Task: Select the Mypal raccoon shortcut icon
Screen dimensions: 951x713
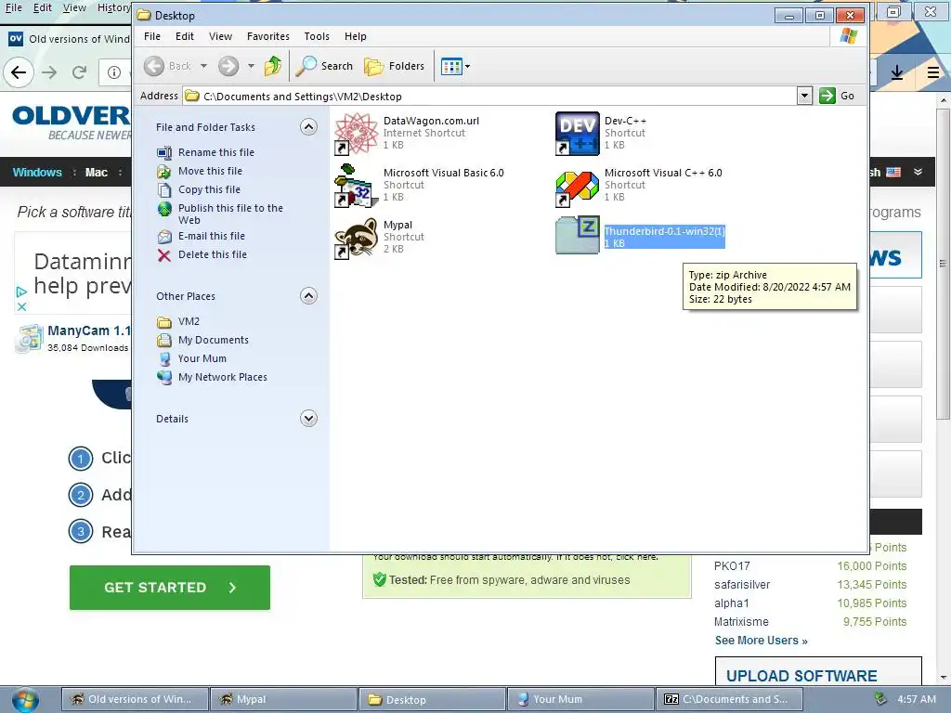Action: coord(356,238)
